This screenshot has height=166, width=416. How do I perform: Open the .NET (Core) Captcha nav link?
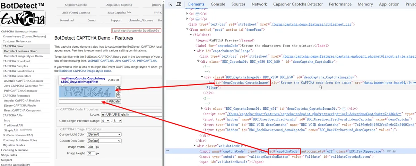pyautogui.click(x=76, y=13)
